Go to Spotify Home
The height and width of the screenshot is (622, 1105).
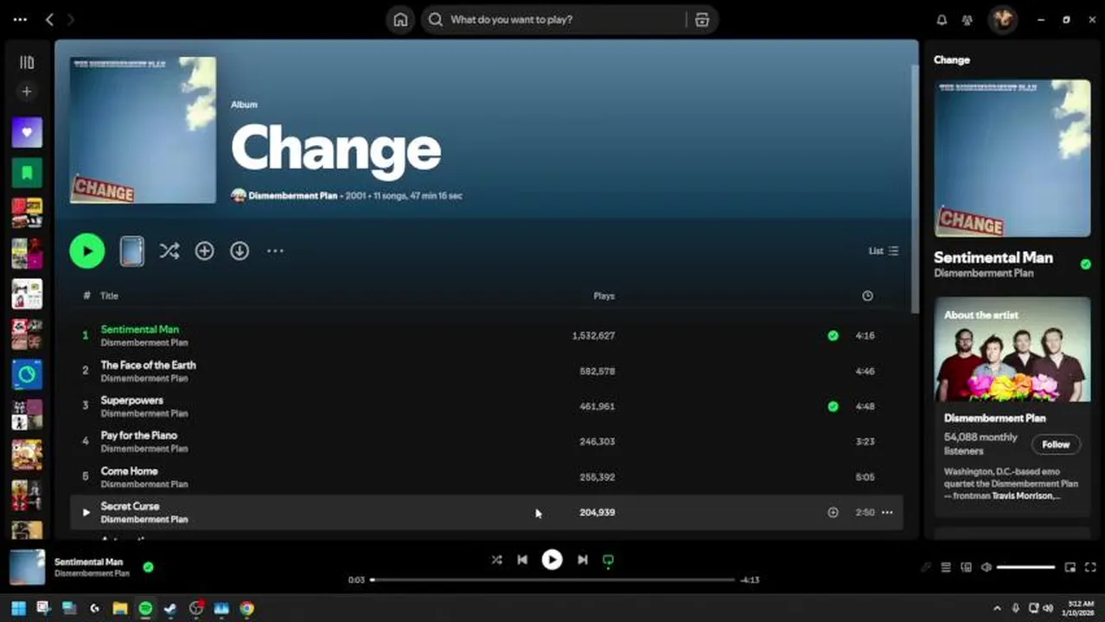pos(400,20)
